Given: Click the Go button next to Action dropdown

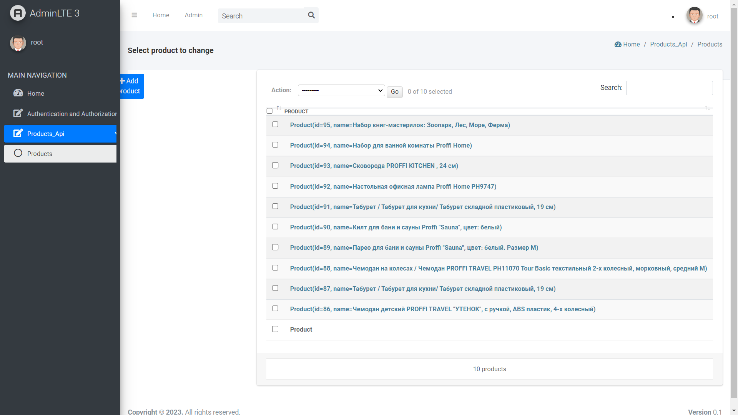Looking at the screenshot, I should point(395,91).
